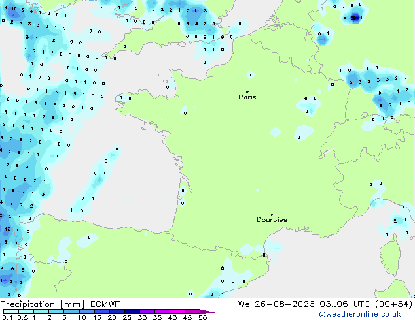415x320 pixels.
Task: Click the 'We' weekday abbreviation
Action: pyautogui.click(x=244, y=304)
